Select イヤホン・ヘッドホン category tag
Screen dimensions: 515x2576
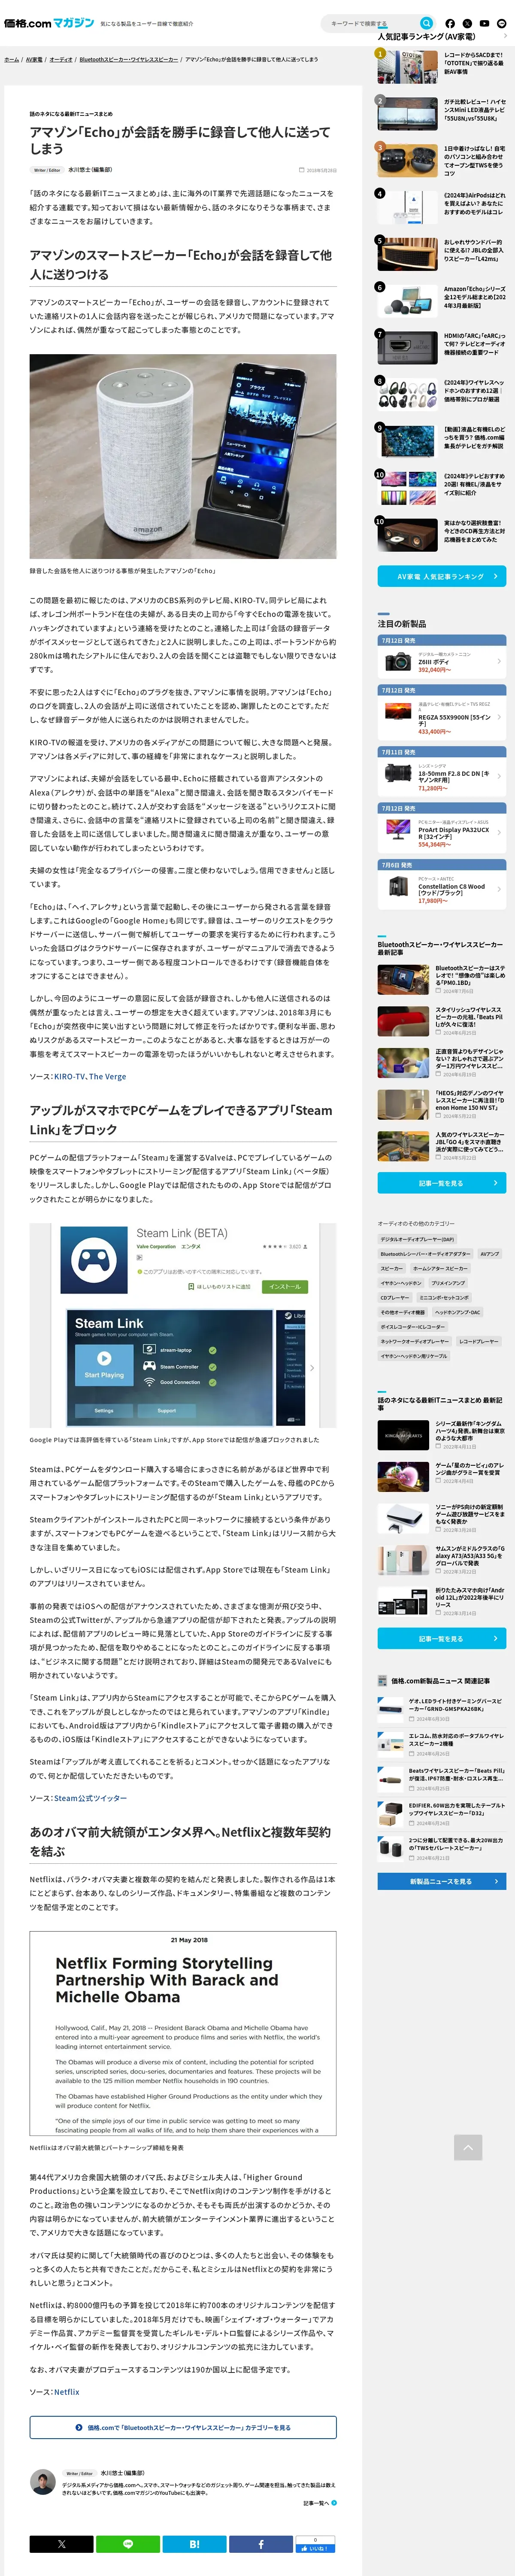(x=401, y=1283)
